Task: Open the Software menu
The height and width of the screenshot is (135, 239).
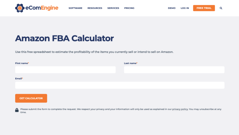Action: pyautogui.click(x=75, y=8)
